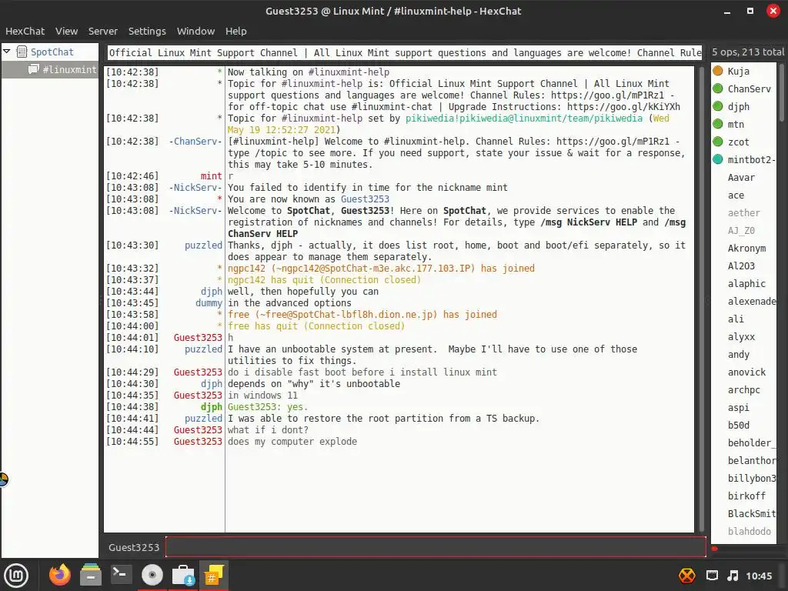
Task: Click the puzzled nick at 10:43:30
Action: click(x=203, y=245)
